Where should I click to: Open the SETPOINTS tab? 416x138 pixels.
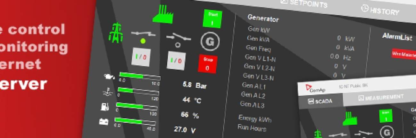pos(304,4)
